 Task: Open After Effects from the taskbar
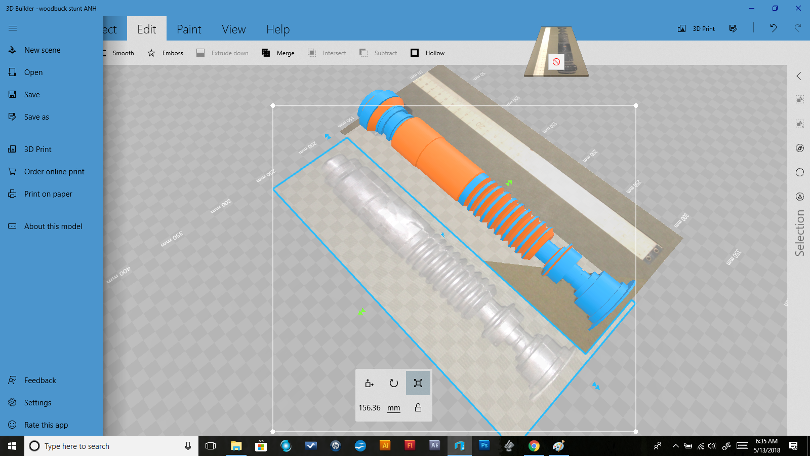click(435, 446)
